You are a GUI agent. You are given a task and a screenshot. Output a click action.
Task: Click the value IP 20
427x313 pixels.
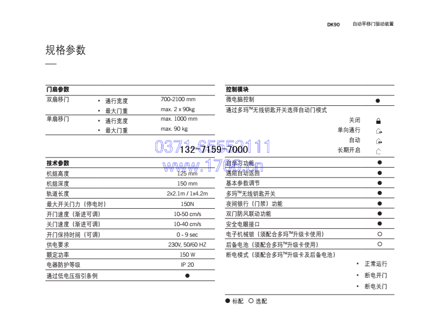click(187, 265)
